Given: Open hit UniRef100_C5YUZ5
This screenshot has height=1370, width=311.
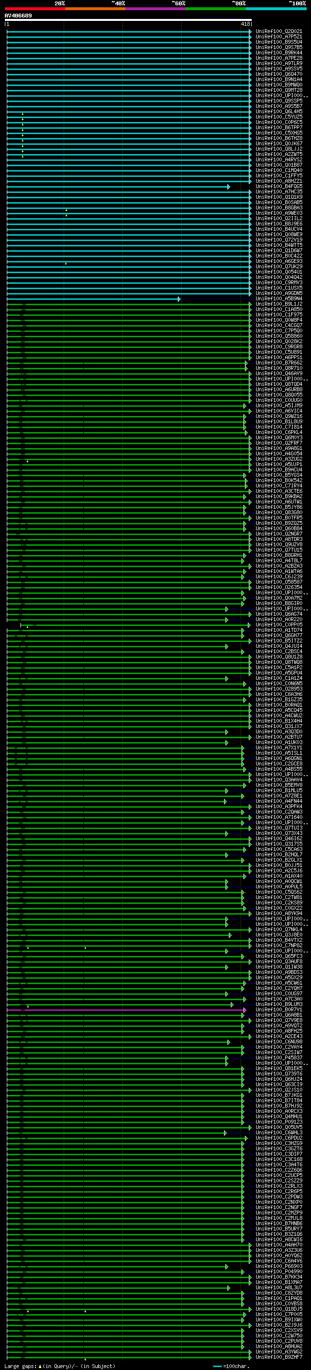Looking at the screenshot, I should [278, 117].
